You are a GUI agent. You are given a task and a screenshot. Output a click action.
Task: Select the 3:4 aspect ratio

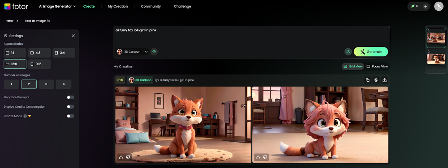pos(64,53)
